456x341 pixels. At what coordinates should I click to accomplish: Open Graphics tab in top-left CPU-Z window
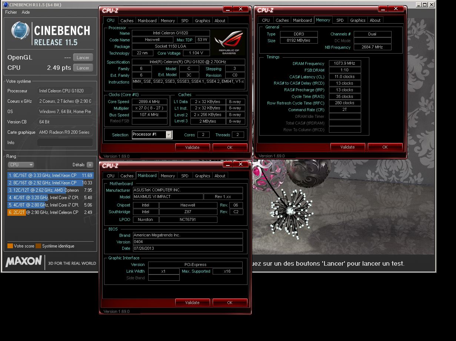(x=203, y=21)
